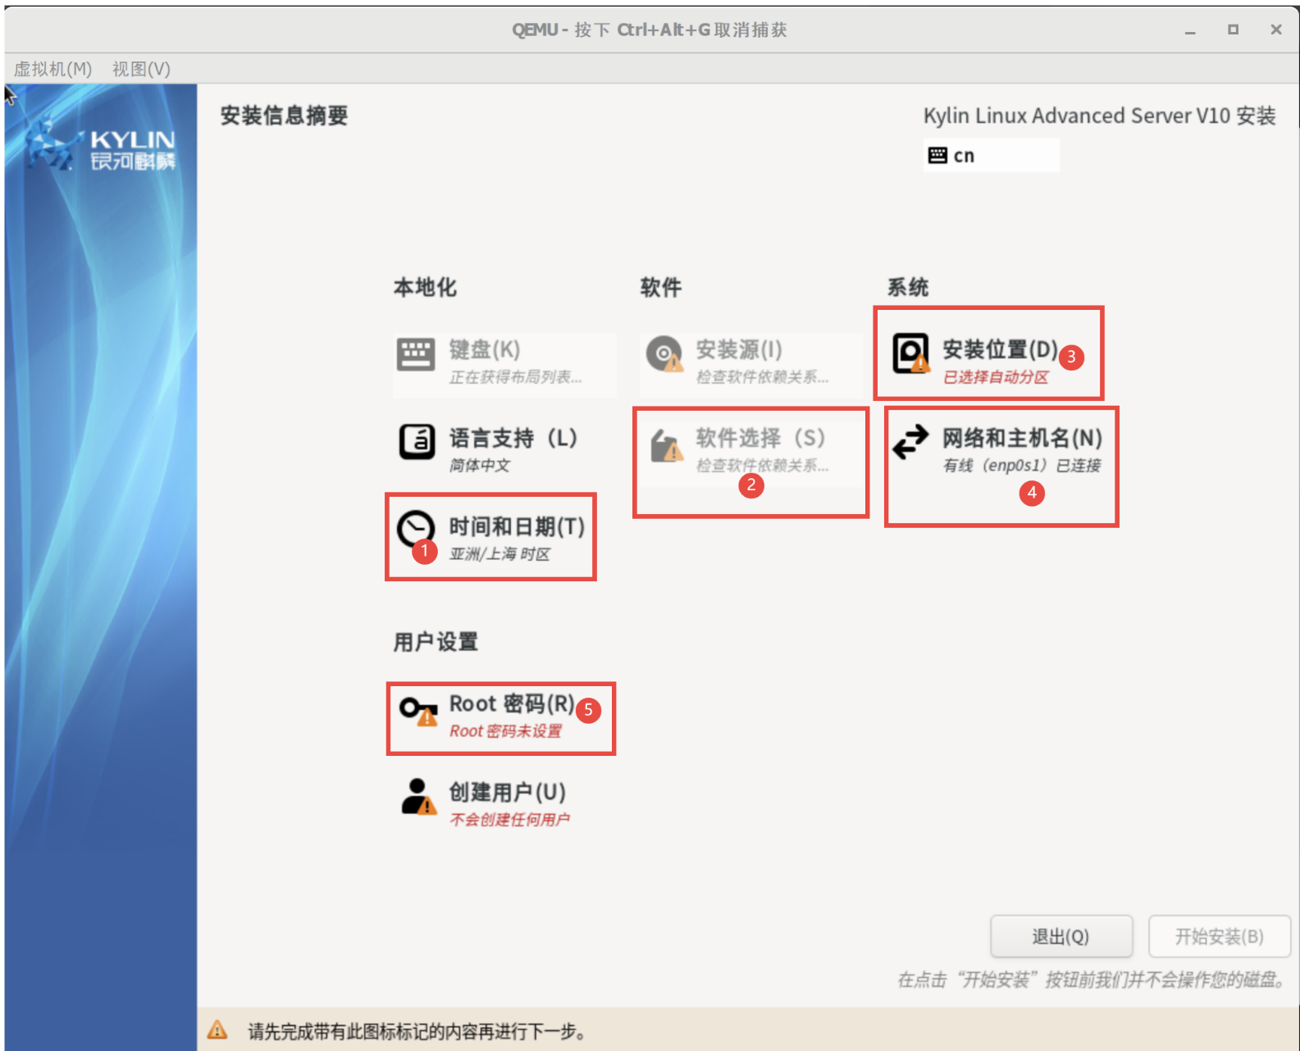Open the create user person icon
The width and height of the screenshot is (1300, 1051).
(418, 796)
